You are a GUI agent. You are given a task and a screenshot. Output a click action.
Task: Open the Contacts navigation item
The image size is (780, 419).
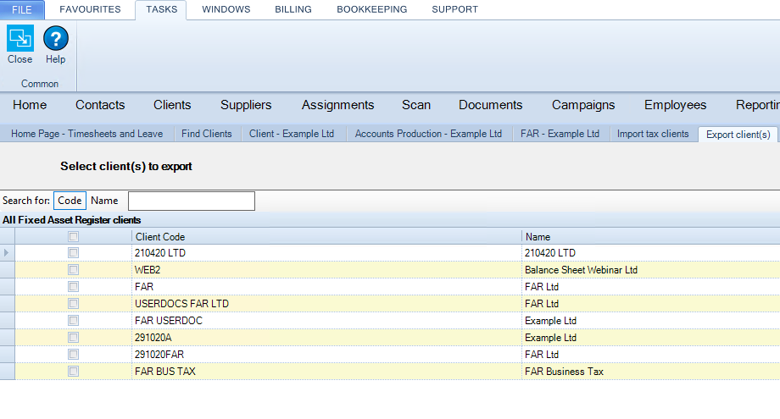(100, 105)
